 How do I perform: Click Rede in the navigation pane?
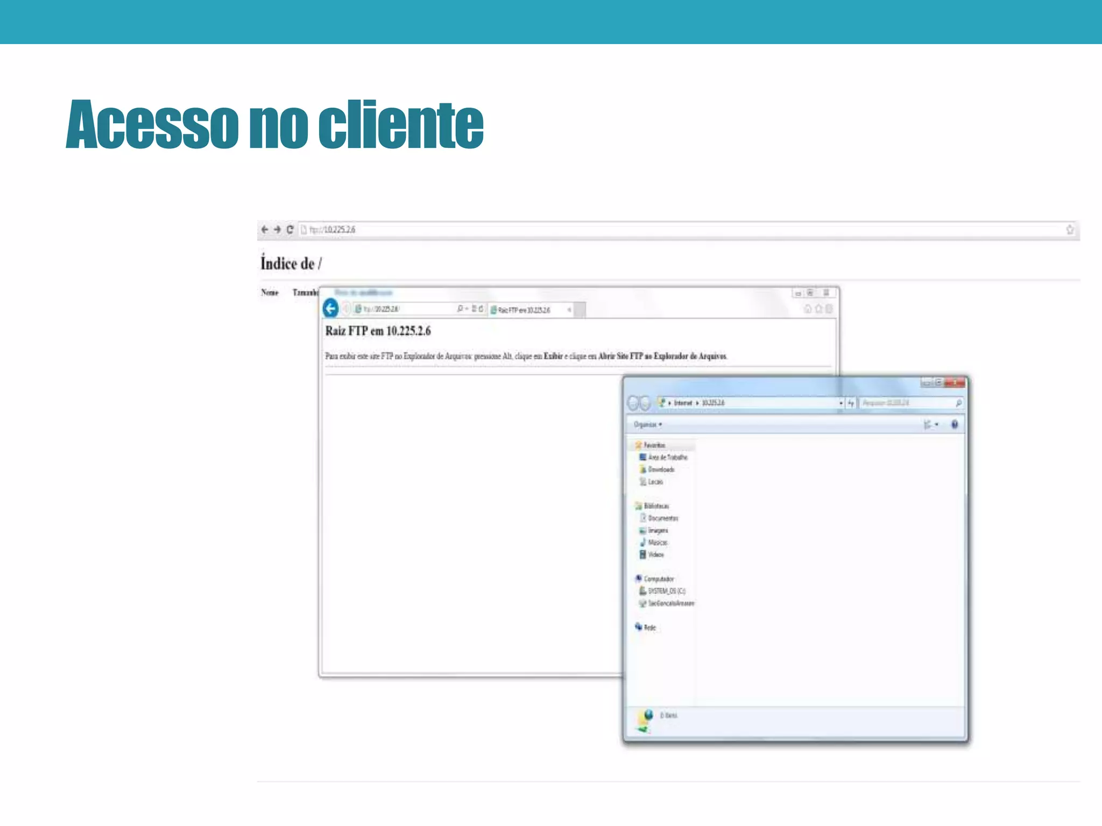click(x=650, y=628)
